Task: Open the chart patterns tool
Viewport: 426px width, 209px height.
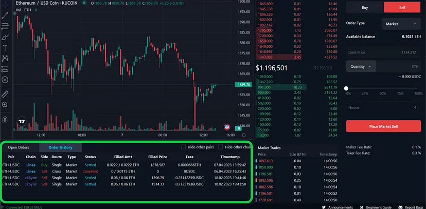Action: (5, 58)
